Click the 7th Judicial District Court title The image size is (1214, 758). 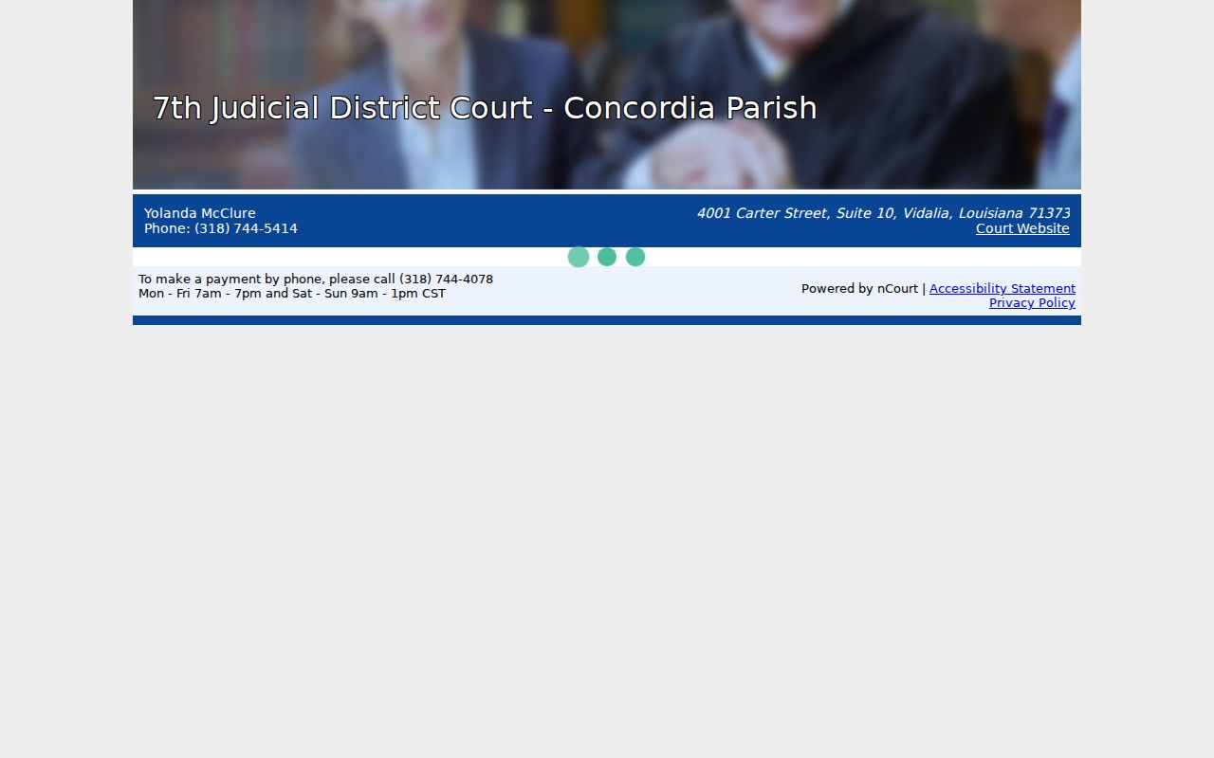(x=485, y=108)
